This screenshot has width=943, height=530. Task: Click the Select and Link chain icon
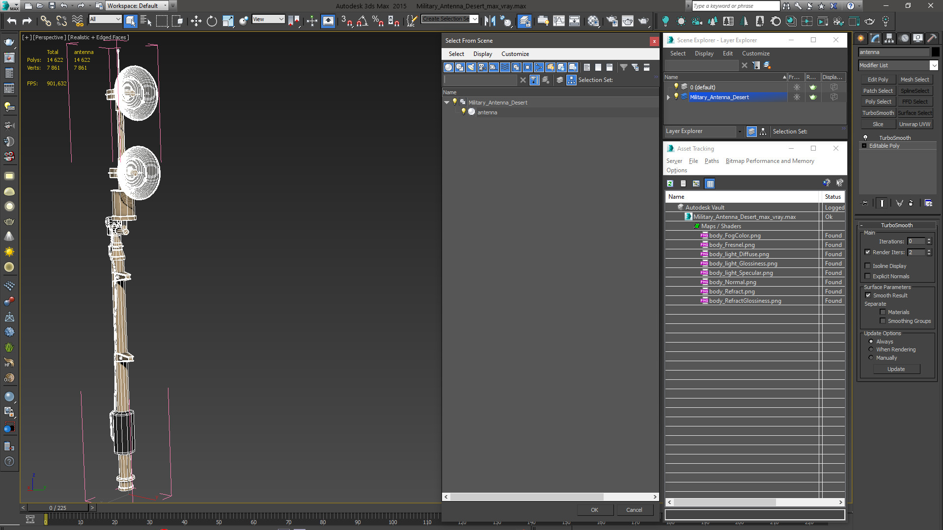(x=46, y=21)
